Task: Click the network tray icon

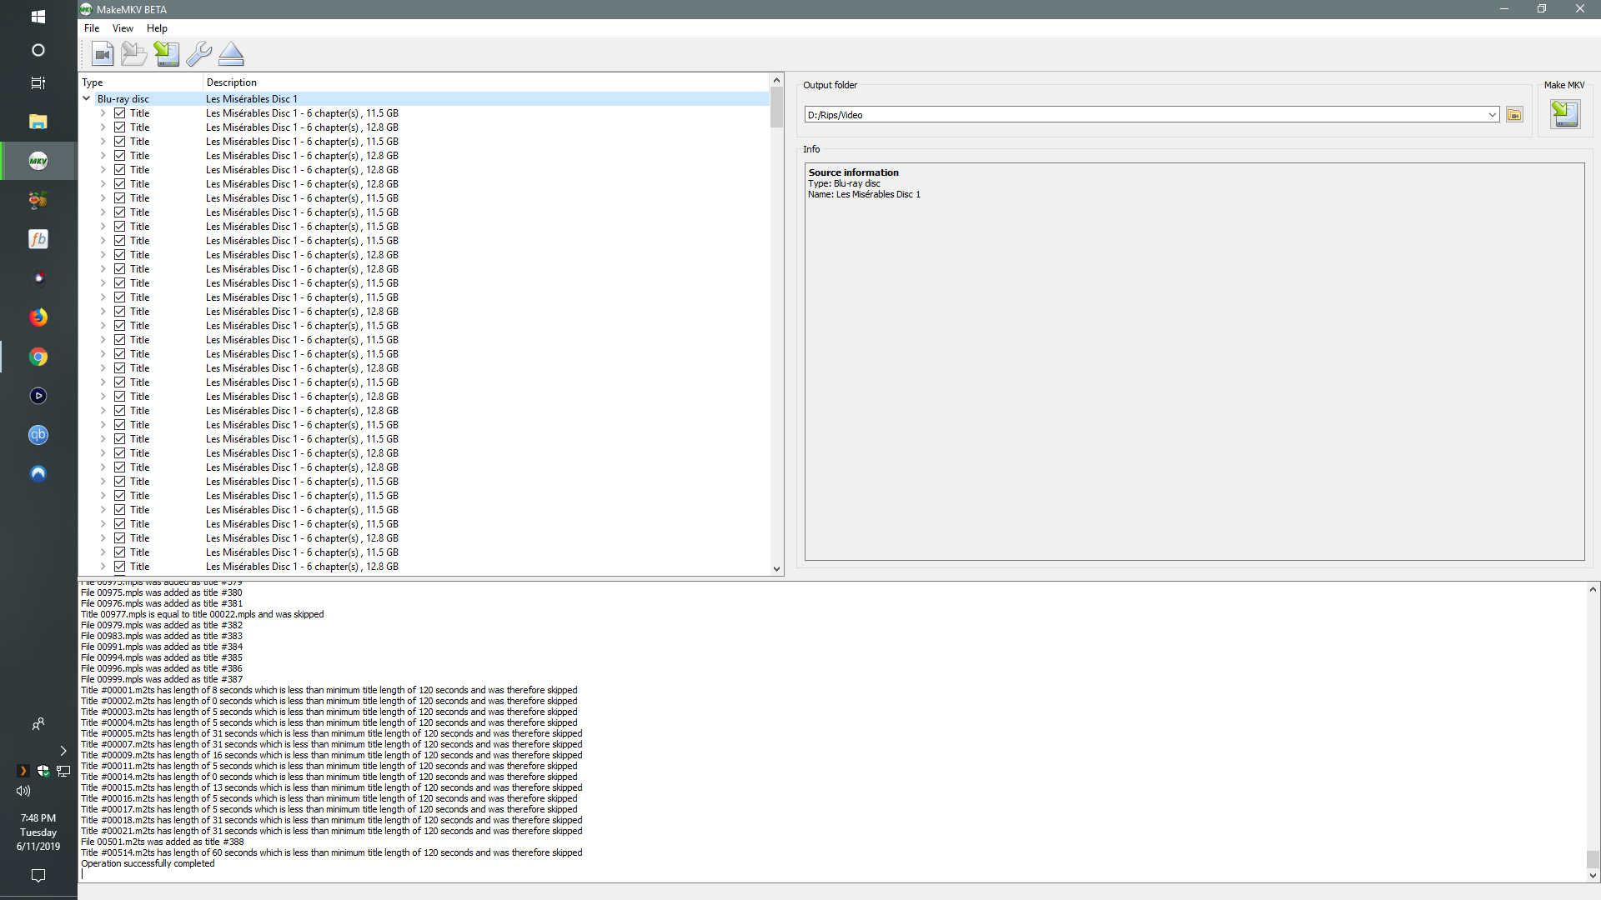Action: 63,771
